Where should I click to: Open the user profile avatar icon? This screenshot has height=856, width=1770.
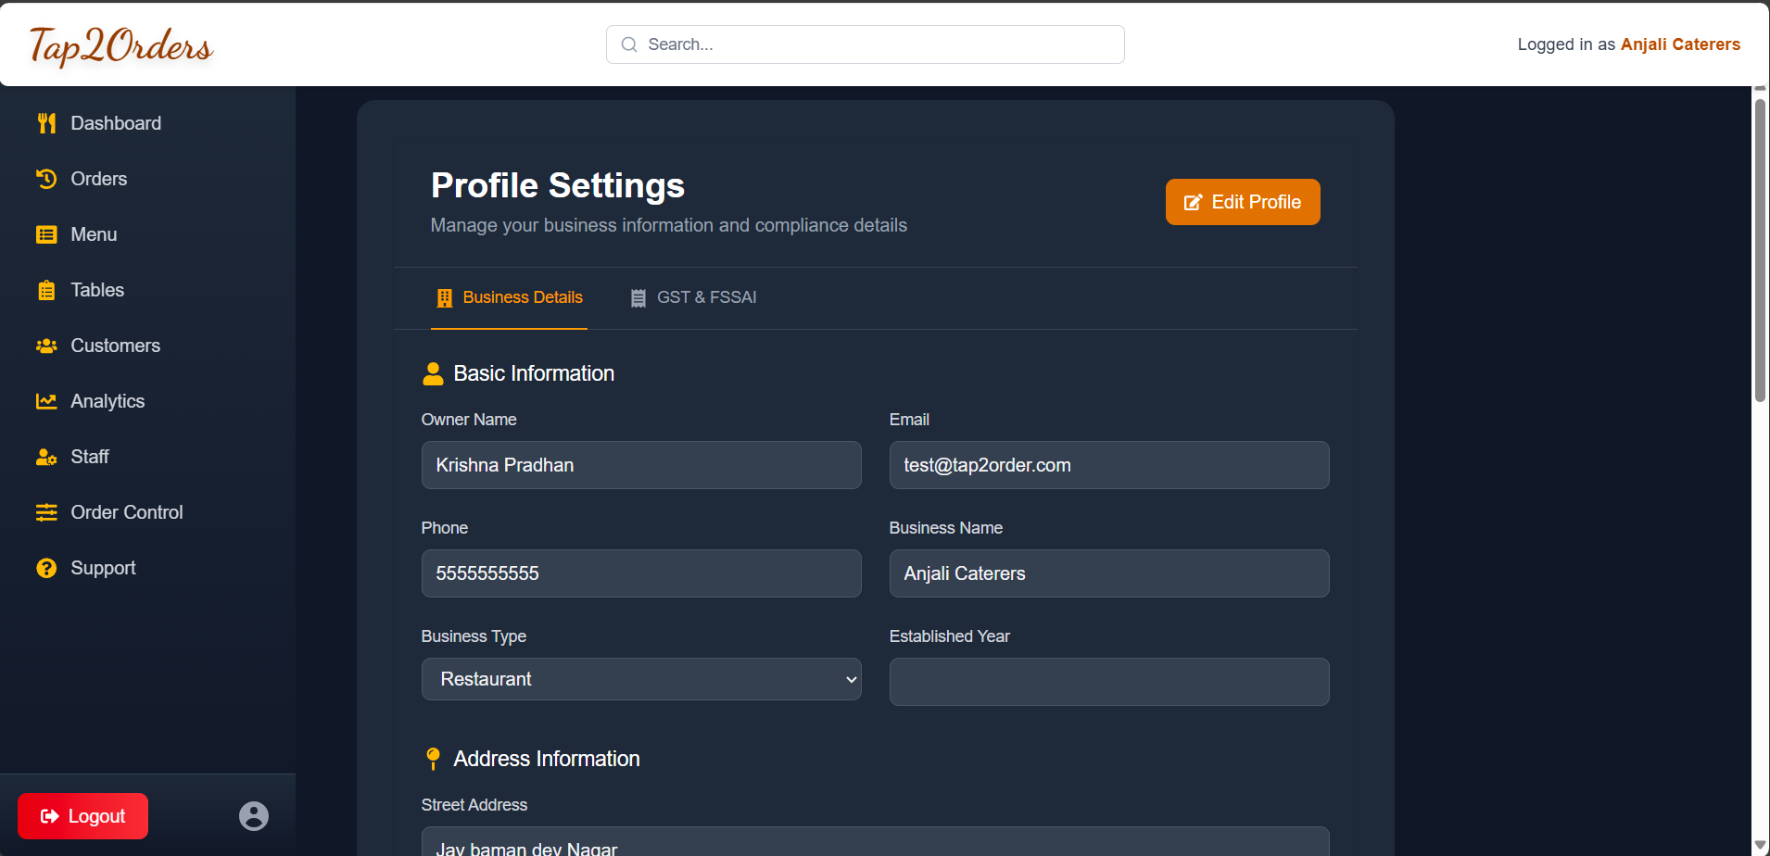click(254, 816)
